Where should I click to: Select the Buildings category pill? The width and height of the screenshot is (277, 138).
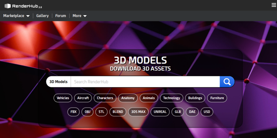click(x=195, y=98)
